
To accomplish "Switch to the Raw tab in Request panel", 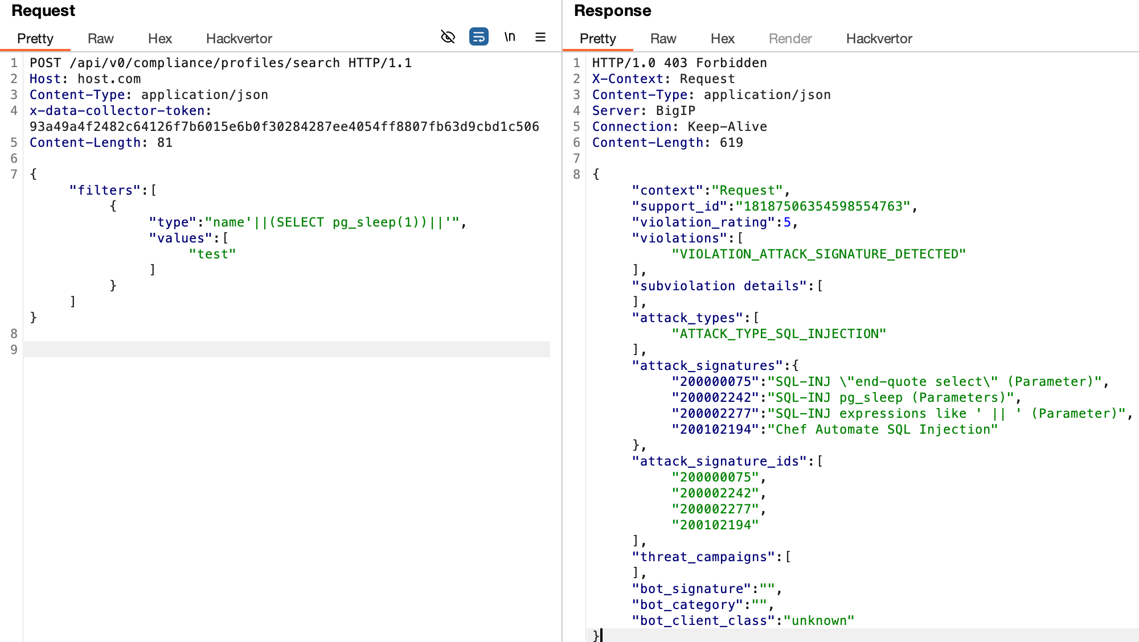I will (100, 39).
